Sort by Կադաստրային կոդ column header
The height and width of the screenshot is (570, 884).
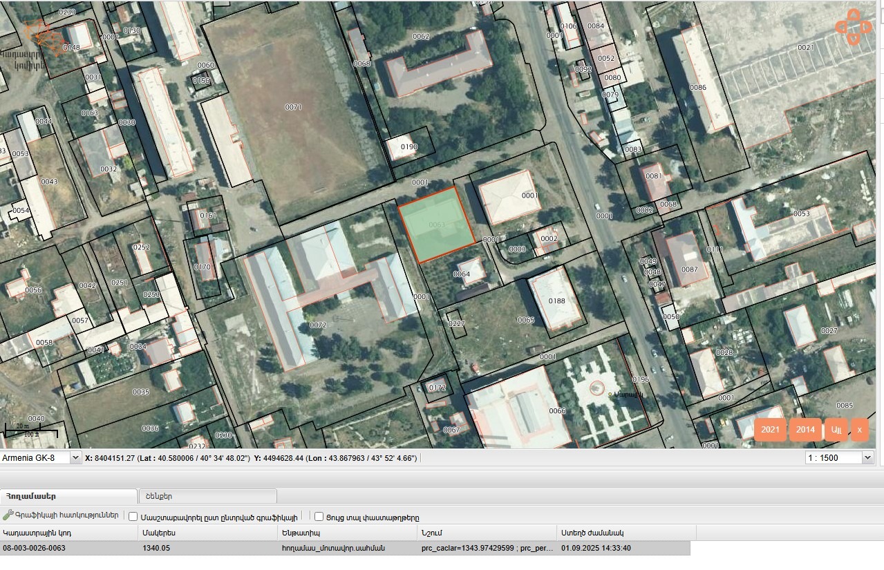click(69, 533)
